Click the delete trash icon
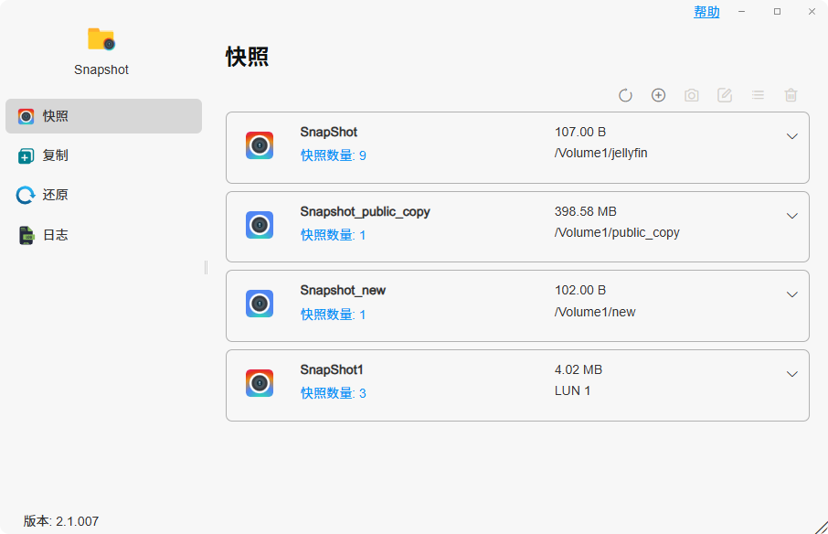The height and width of the screenshot is (534, 828). 791,95
